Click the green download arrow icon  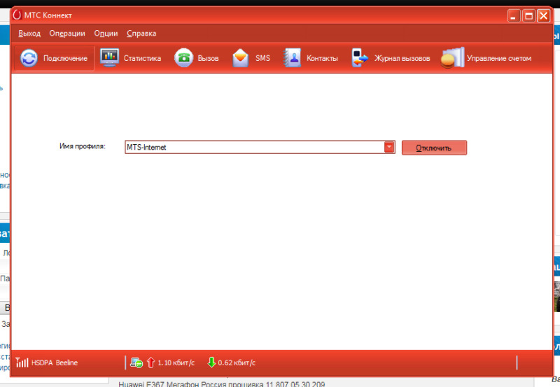coord(211,363)
